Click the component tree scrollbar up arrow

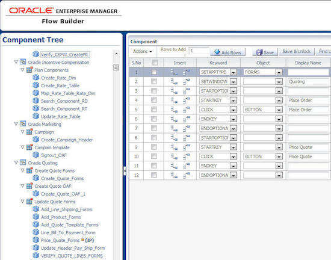(116, 54)
